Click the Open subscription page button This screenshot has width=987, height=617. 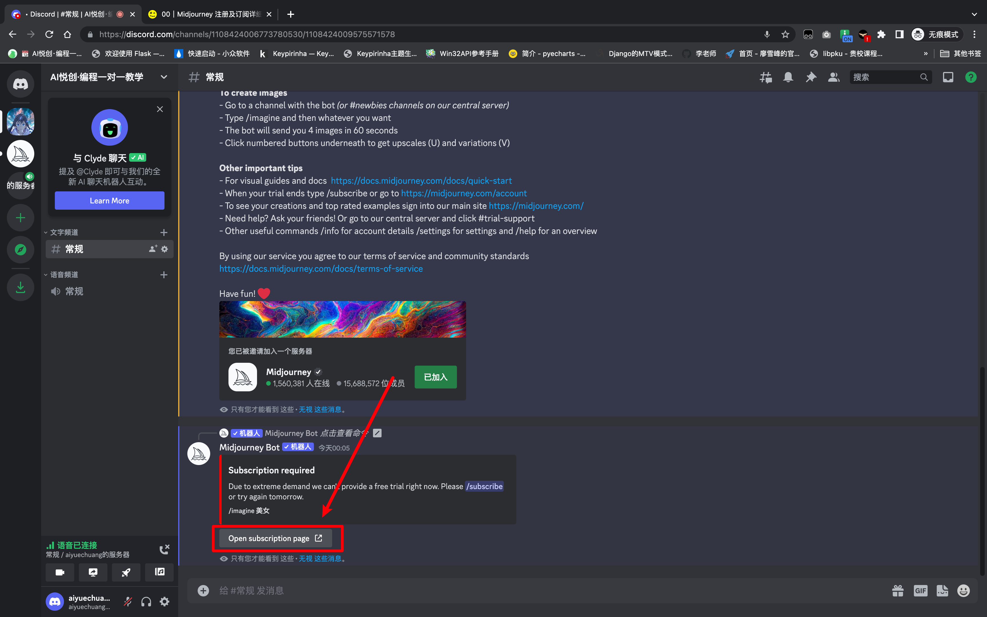coord(276,538)
